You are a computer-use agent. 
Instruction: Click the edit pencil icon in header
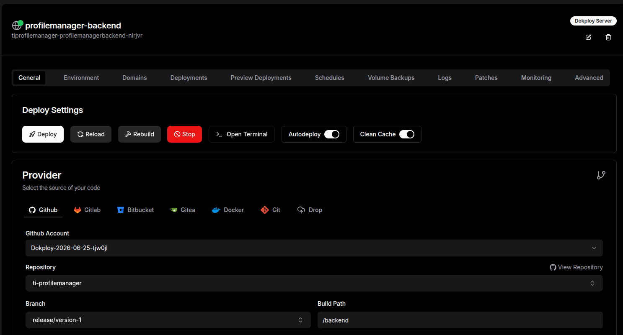coord(588,37)
